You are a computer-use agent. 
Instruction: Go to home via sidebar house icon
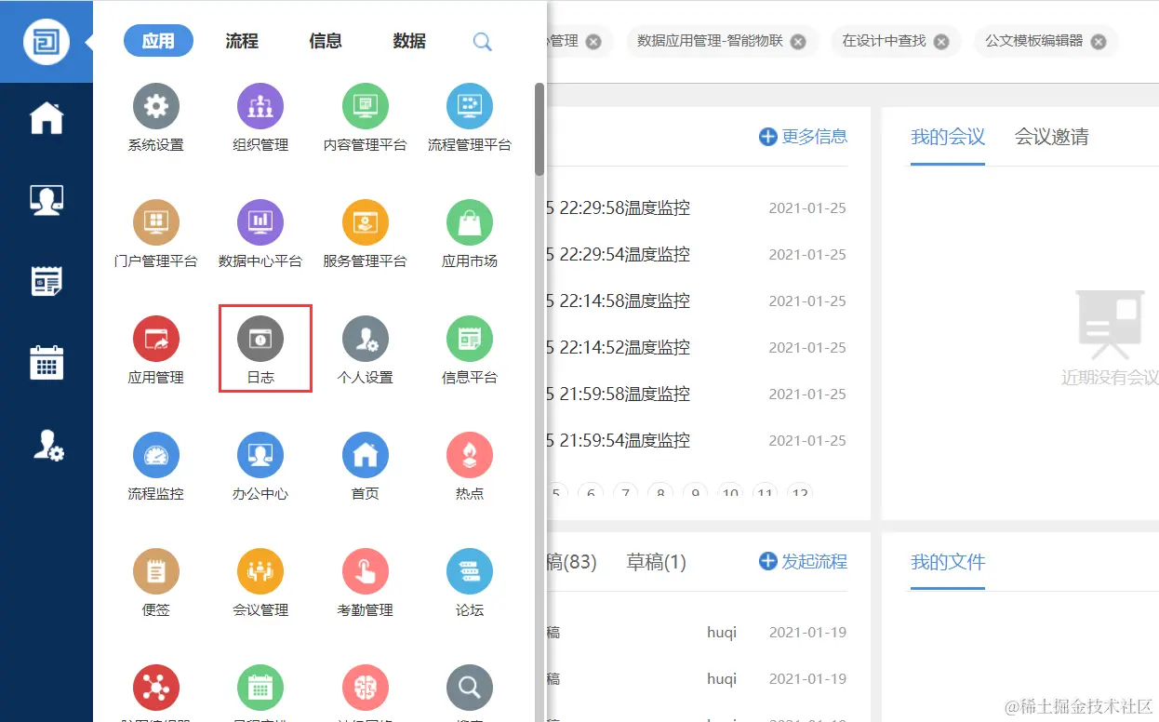[x=47, y=118]
